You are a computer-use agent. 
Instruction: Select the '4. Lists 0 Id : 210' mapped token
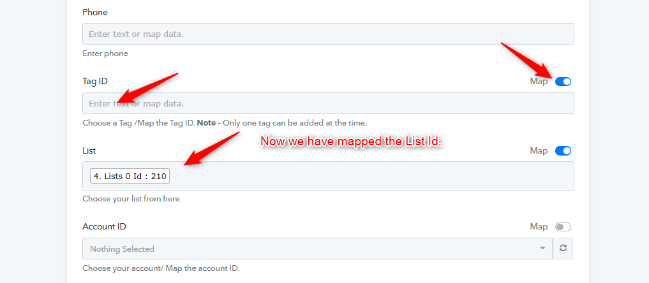130,176
